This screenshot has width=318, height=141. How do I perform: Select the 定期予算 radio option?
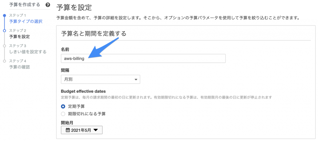coord(63,106)
